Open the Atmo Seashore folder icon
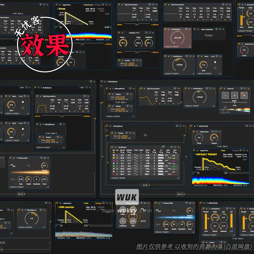This screenshot has height=254, width=254. (209, 36)
